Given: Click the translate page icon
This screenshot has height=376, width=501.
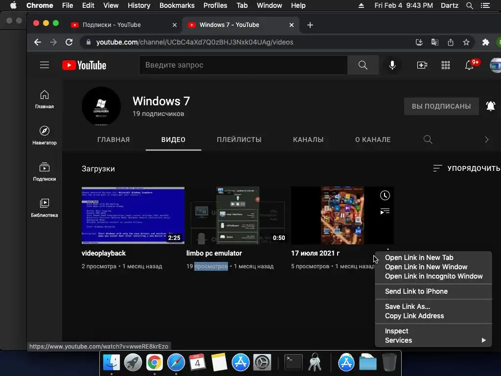Looking at the screenshot, I should tap(434, 42).
